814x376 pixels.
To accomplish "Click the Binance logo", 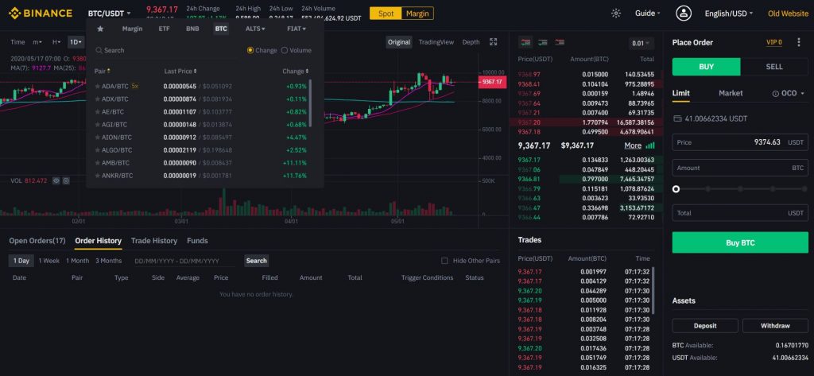I will [x=40, y=13].
